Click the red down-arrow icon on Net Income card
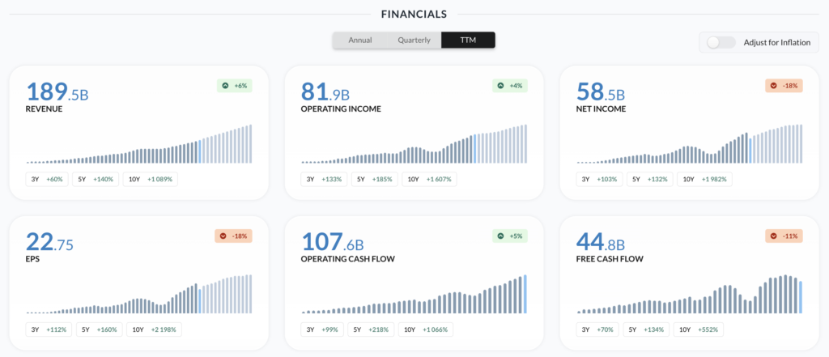 click(776, 85)
